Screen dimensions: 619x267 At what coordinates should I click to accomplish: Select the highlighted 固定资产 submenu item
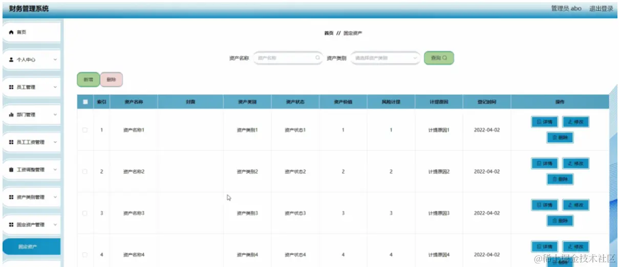pyautogui.click(x=31, y=247)
